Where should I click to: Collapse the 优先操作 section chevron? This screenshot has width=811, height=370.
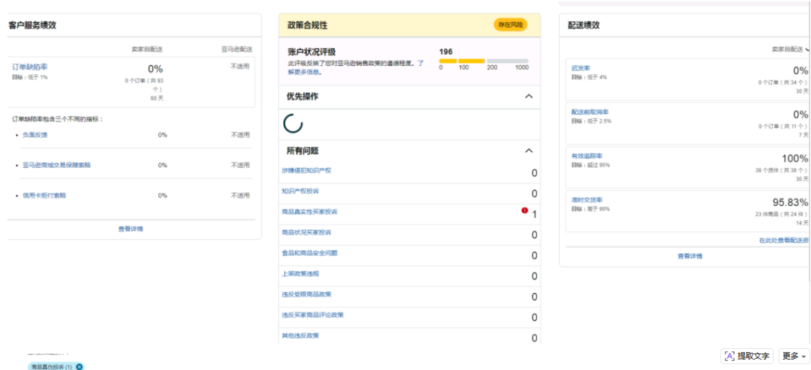coord(529,97)
